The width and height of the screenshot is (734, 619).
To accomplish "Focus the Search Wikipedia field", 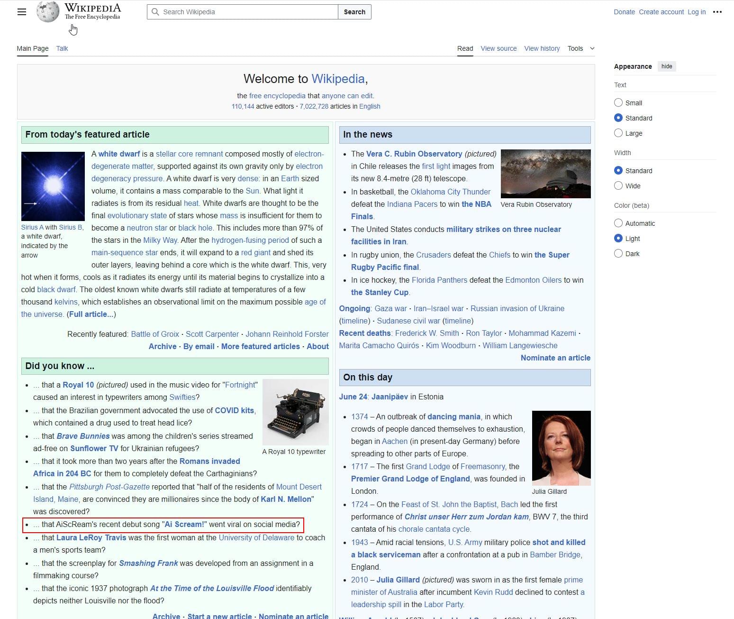I will pyautogui.click(x=243, y=12).
